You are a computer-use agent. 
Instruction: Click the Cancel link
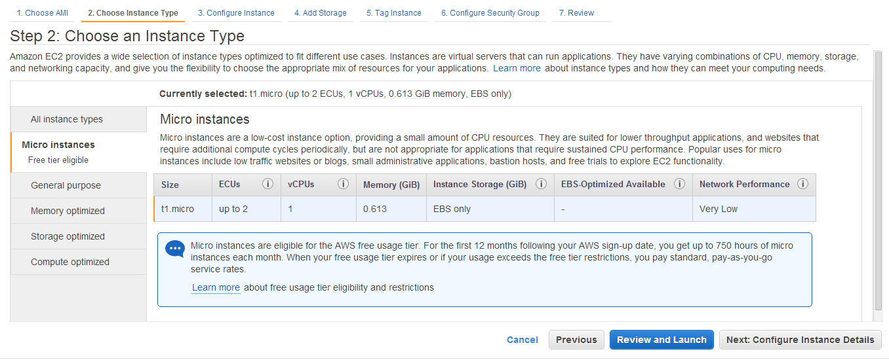[523, 340]
